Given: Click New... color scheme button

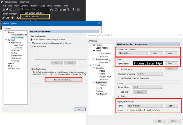Looking at the screenshot, I should click(x=171, y=53).
